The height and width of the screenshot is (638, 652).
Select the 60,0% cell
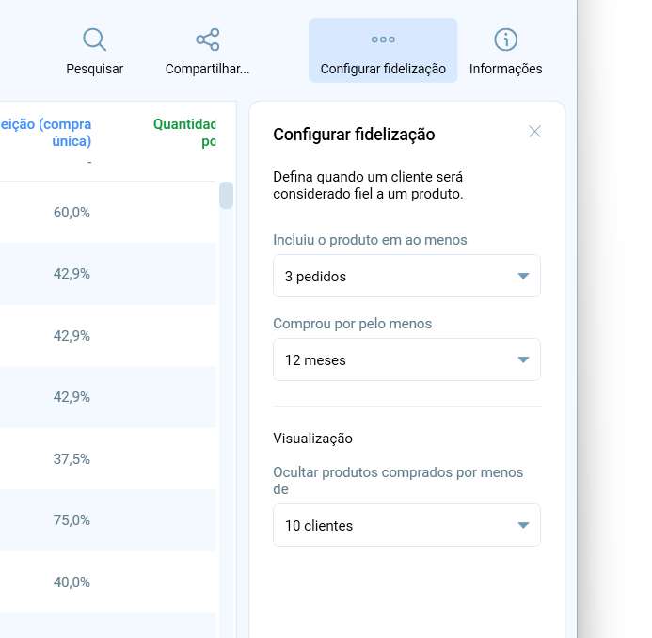(x=72, y=213)
